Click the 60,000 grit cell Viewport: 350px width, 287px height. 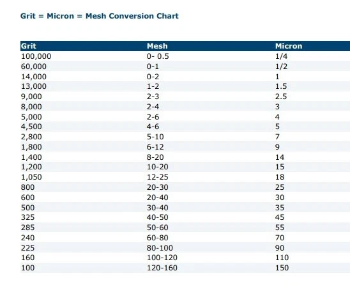click(34, 66)
